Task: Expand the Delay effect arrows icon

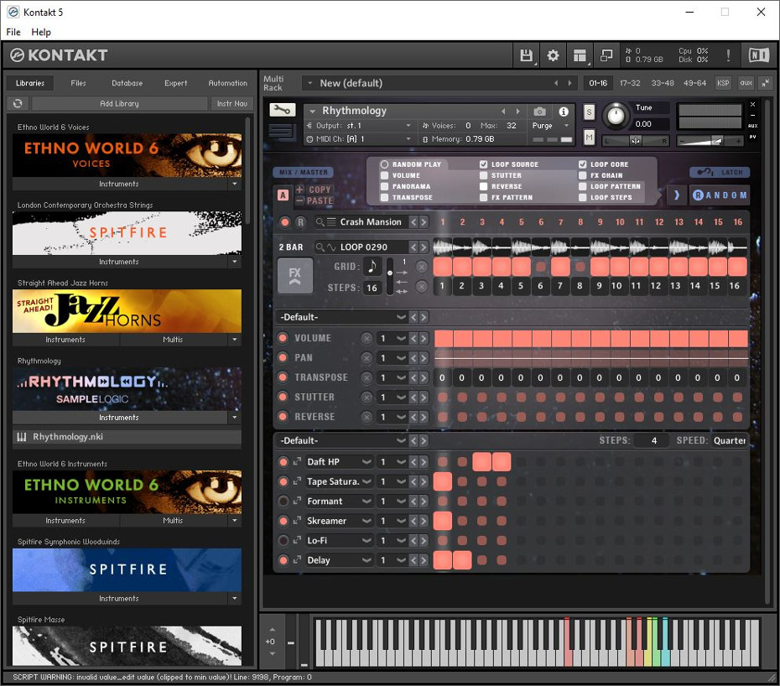Action: 297,560
